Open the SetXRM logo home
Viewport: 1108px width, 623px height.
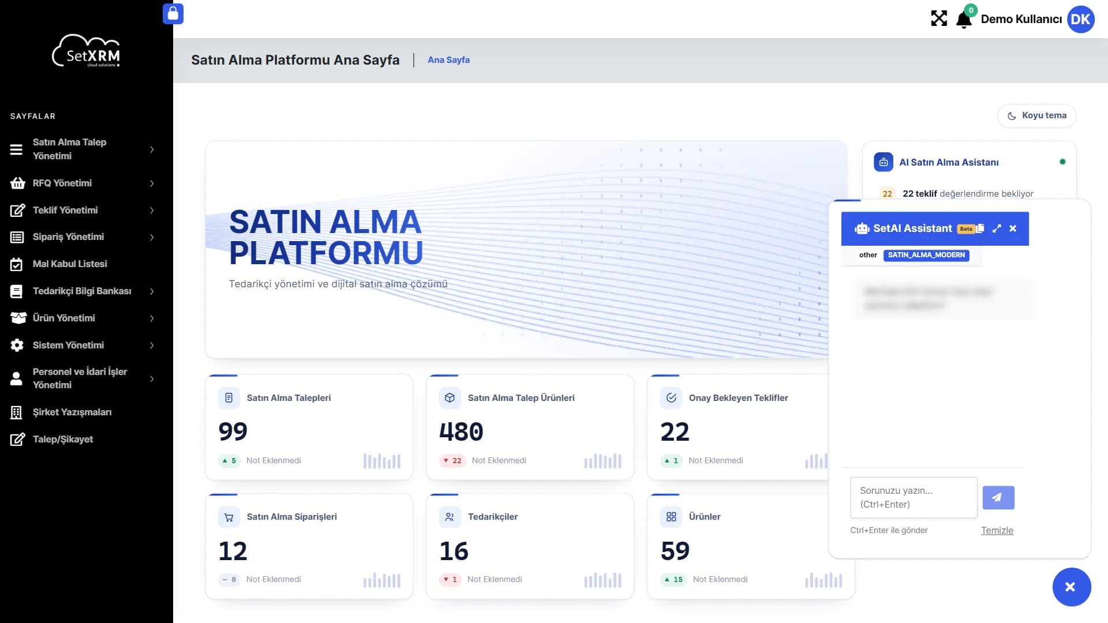click(87, 51)
